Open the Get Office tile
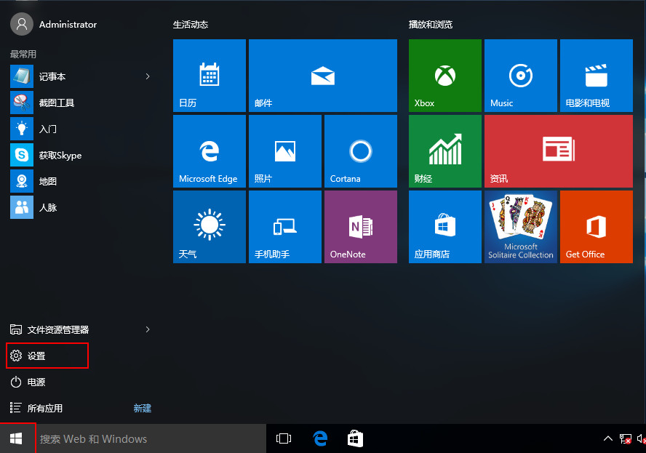Image resolution: width=646 pixels, height=453 pixels. [596, 226]
